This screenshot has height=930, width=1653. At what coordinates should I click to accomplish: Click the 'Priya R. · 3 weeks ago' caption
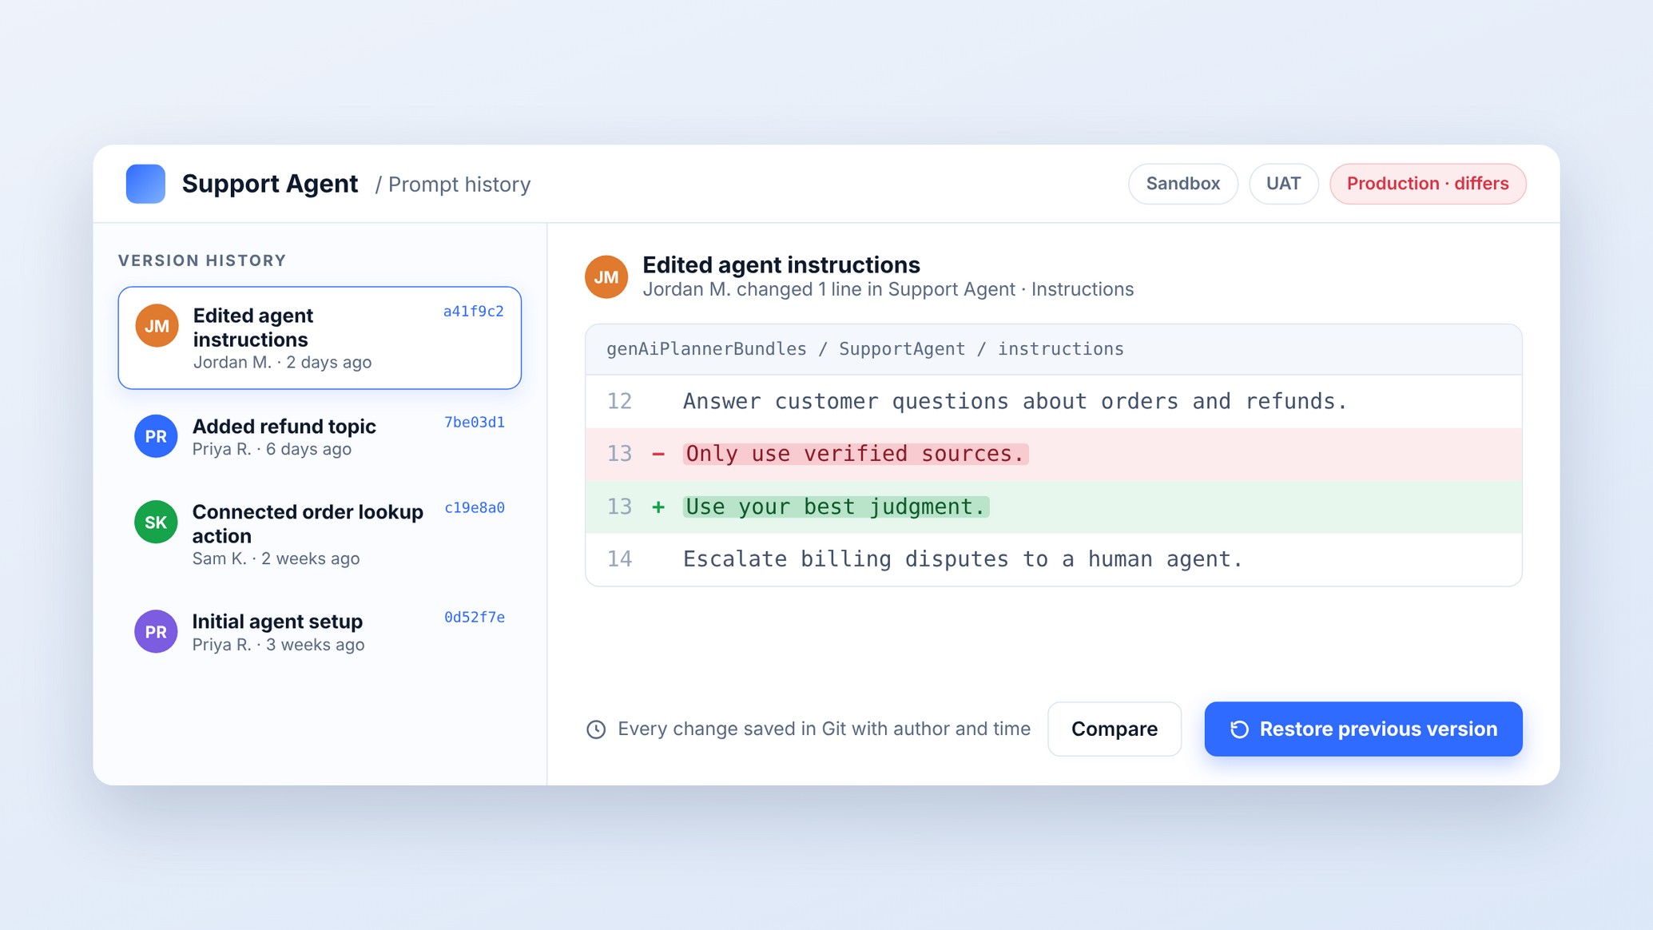278,645
